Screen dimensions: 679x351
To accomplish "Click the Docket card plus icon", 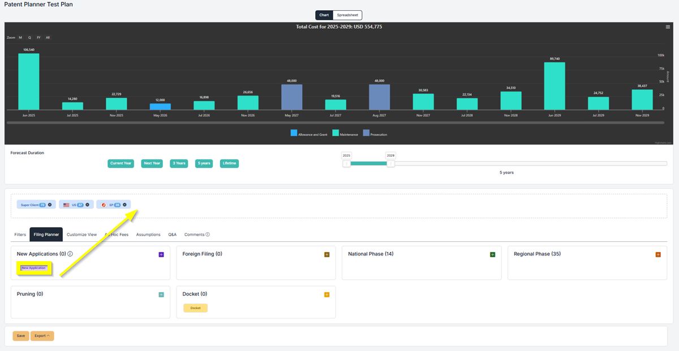I will pyautogui.click(x=327, y=294).
